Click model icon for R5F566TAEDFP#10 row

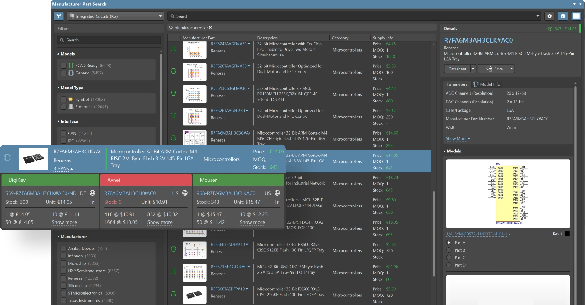tap(173, 294)
